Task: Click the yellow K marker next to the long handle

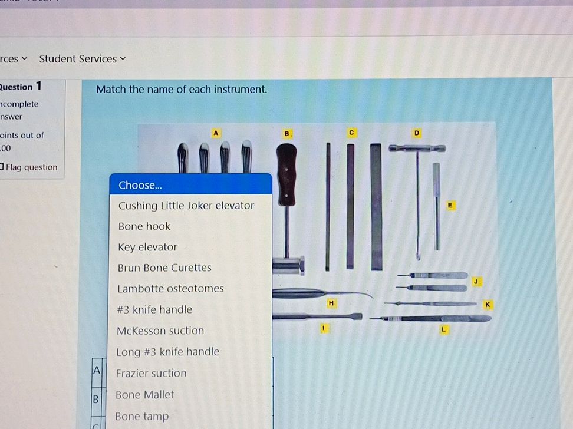Action: [x=488, y=305]
